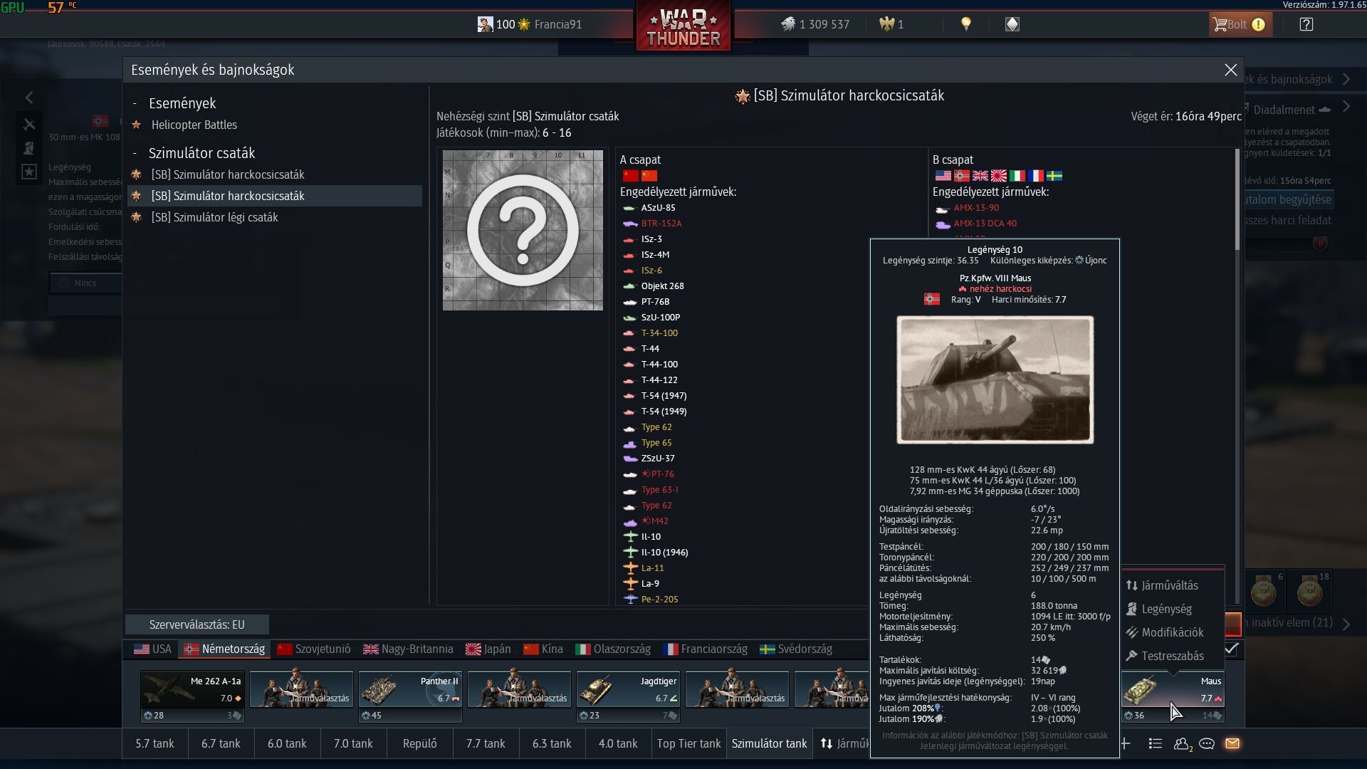The image size is (1367, 769).
Task: Click the back chevron in left panel
Action: pyautogui.click(x=29, y=98)
